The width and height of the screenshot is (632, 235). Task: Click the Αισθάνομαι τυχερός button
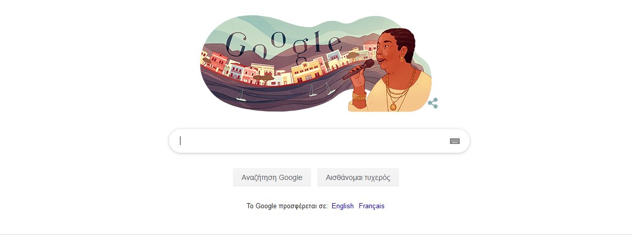click(358, 177)
